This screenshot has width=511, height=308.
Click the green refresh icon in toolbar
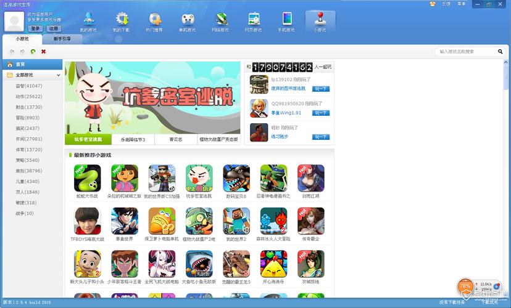pyautogui.click(x=33, y=51)
